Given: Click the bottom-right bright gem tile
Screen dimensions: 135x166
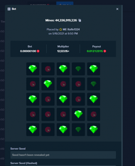Looking at the screenshot, I should pos(93,129).
